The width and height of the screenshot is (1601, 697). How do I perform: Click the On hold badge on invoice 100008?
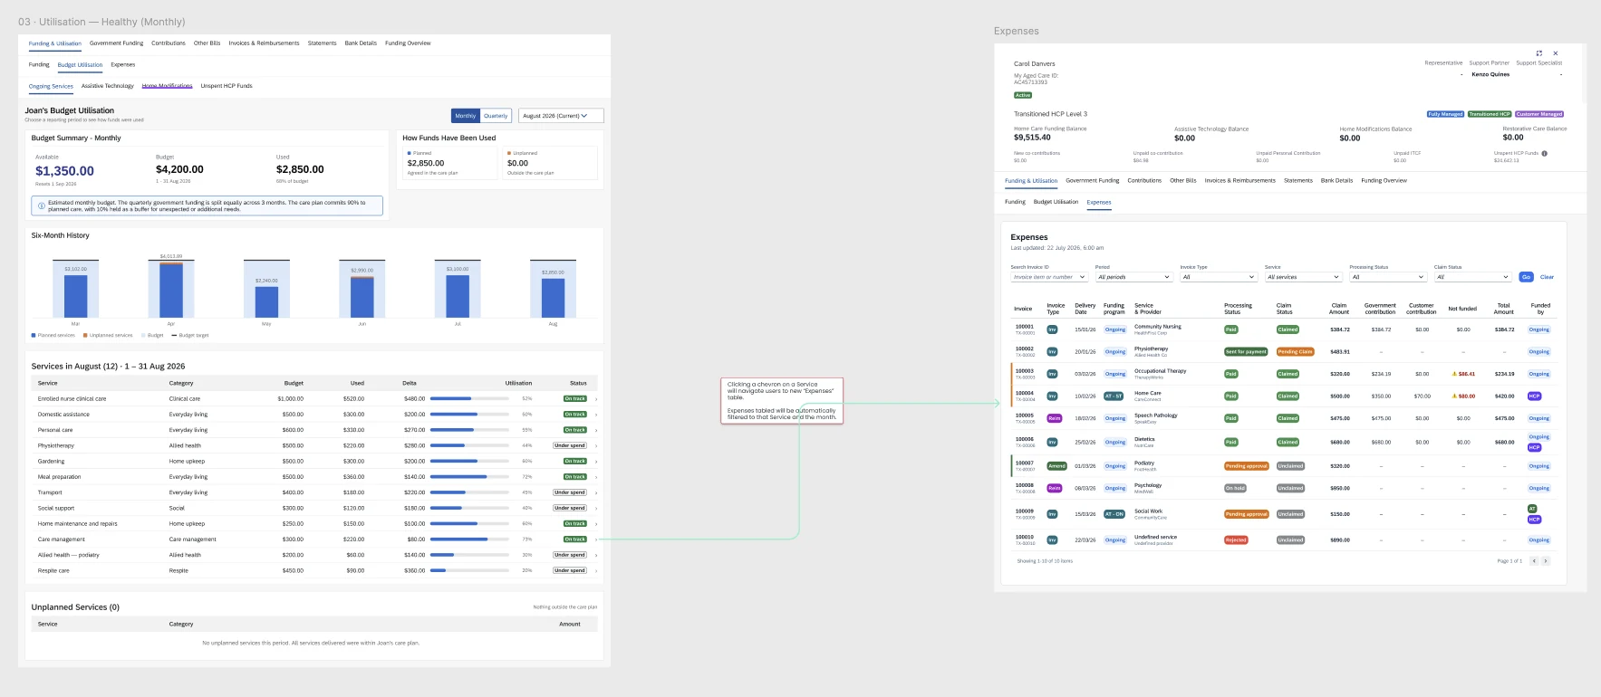point(1235,488)
